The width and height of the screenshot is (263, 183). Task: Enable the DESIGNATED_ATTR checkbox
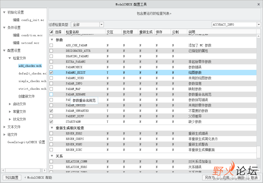click(51, 51)
